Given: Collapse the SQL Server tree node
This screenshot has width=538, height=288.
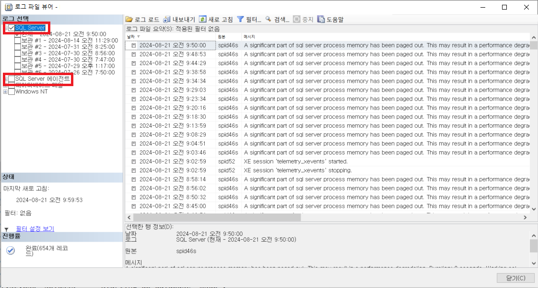Looking at the screenshot, I should pos(5,28).
